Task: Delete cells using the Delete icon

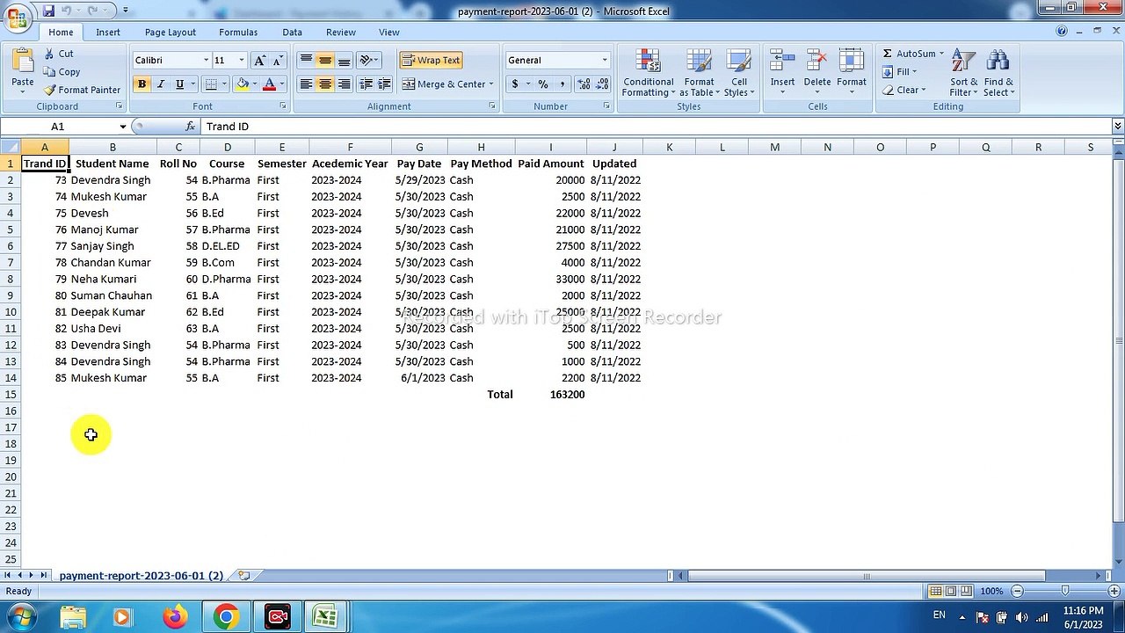Action: point(817,61)
